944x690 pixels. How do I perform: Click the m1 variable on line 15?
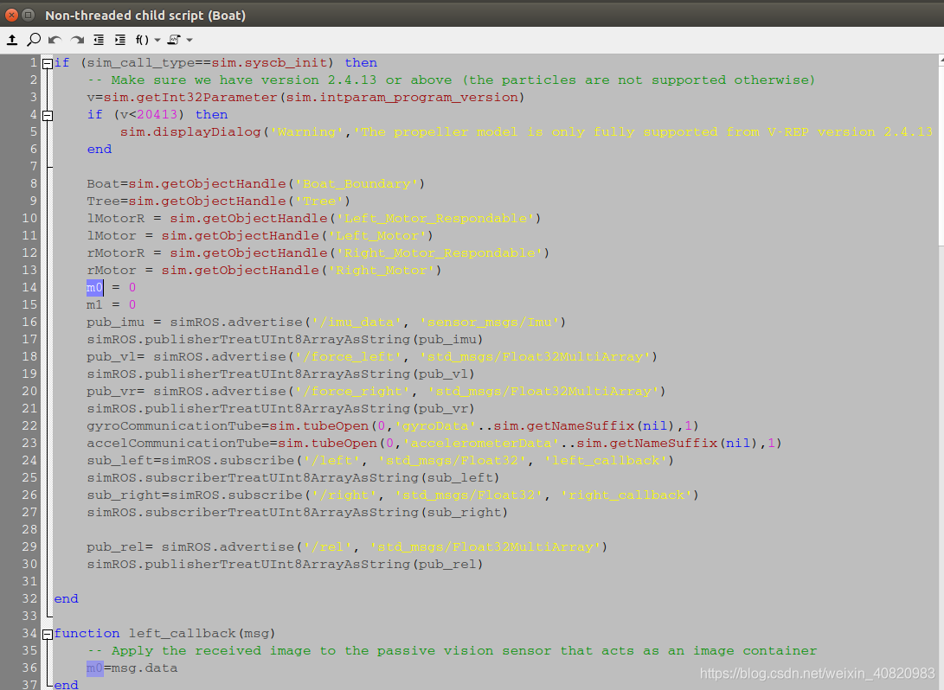tap(95, 305)
